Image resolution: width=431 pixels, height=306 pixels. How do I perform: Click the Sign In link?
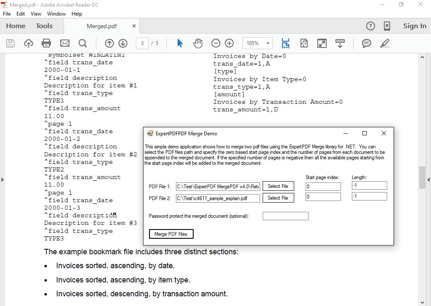(x=415, y=26)
